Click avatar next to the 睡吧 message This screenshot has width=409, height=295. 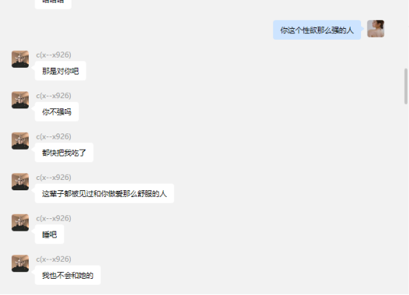coord(20,223)
